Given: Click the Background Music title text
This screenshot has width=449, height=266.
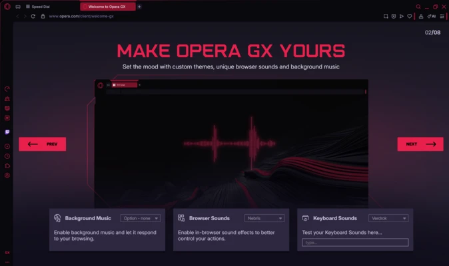Looking at the screenshot, I should tap(88, 218).
